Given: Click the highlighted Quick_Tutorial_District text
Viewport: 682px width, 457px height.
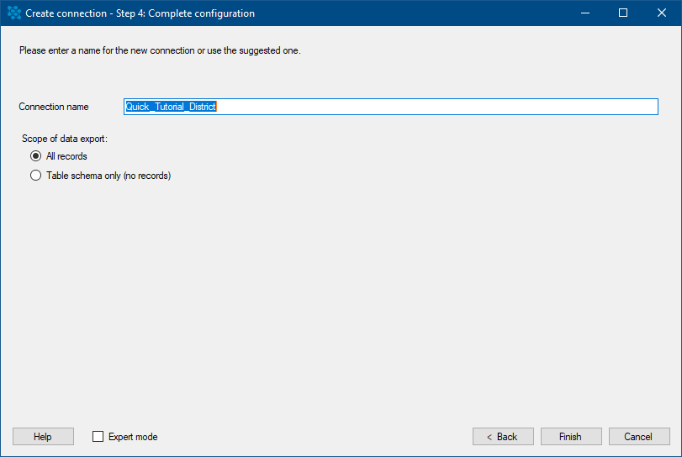Looking at the screenshot, I should tap(171, 107).
